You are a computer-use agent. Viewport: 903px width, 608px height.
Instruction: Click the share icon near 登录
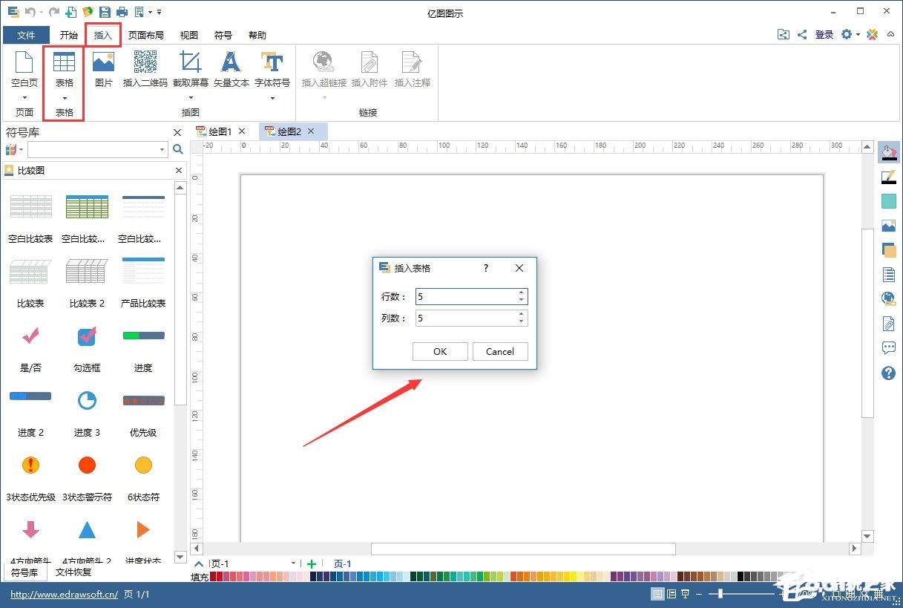point(802,35)
